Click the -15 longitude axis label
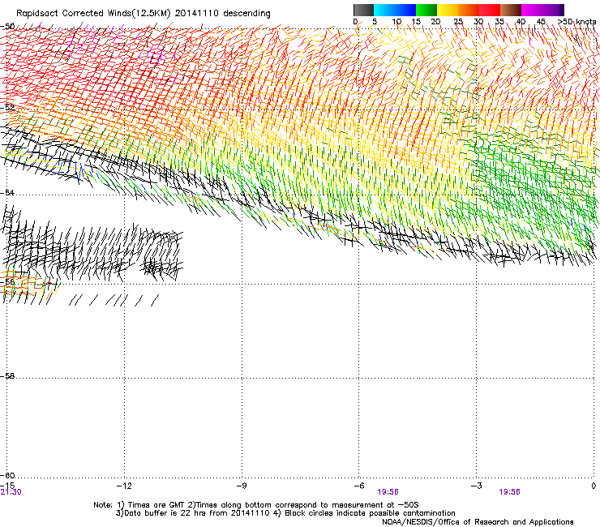This screenshot has height=527, width=600. [7, 486]
